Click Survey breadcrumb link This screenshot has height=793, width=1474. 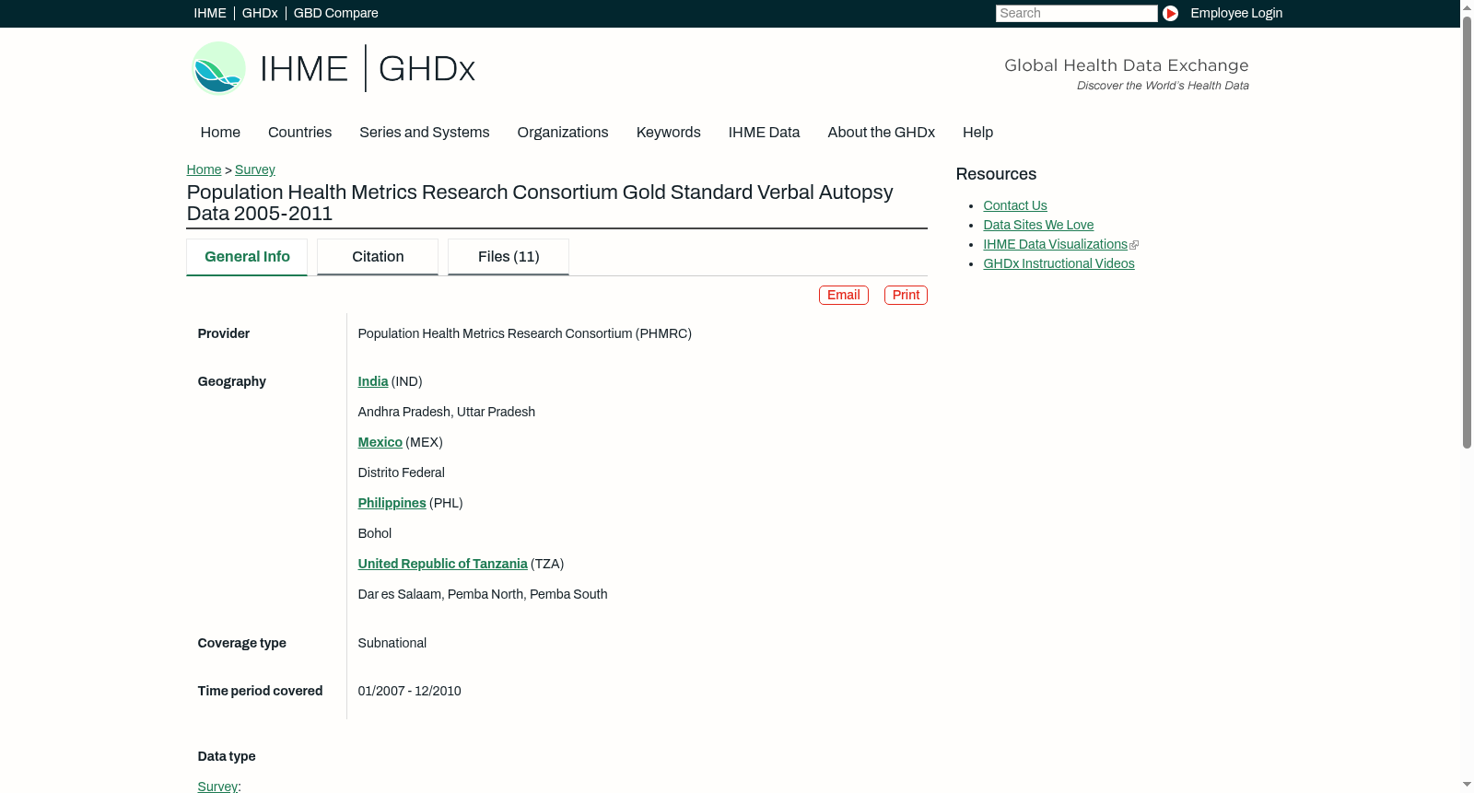pyautogui.click(x=255, y=169)
